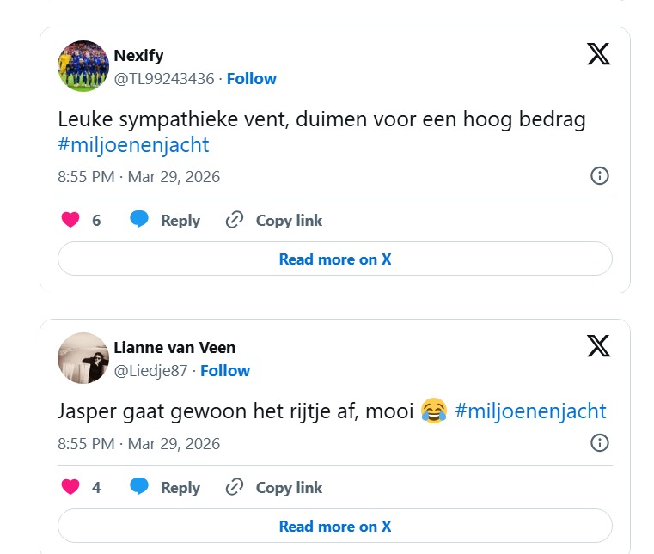Viewport: 654px width, 554px height.
Task: Like Lianne van Veen's tweet heart icon
Action: pyautogui.click(x=70, y=487)
